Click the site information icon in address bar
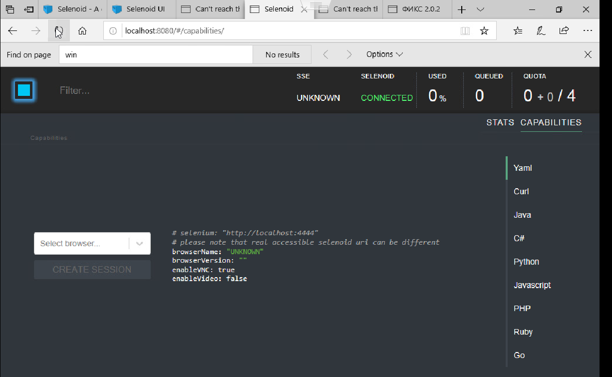 (113, 31)
